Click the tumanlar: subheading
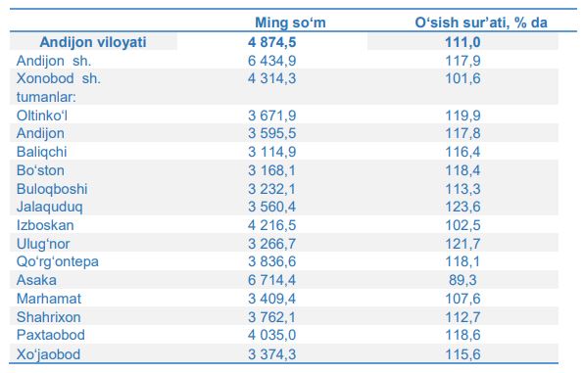Viewport: 584px width, 373px height. [x=46, y=97]
